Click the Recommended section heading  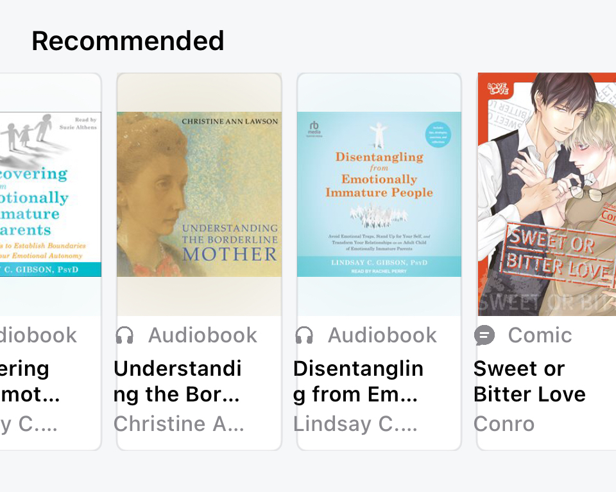pyautogui.click(x=128, y=41)
